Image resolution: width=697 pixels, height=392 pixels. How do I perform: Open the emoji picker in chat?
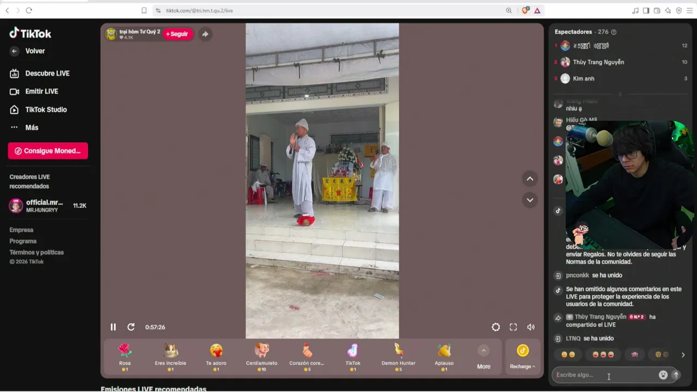[x=663, y=375]
